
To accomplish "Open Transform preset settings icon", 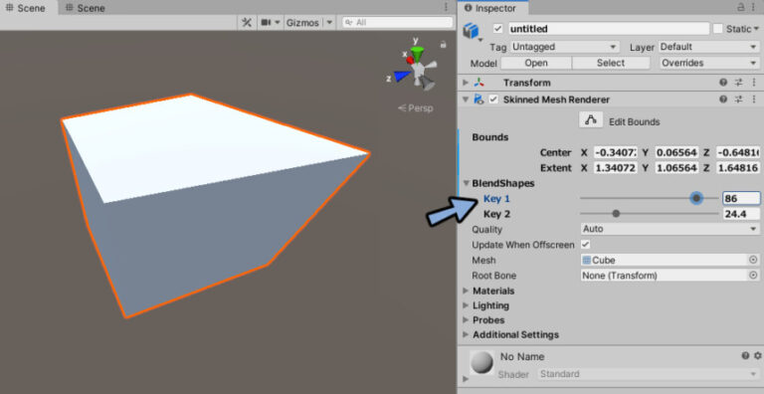I will tap(739, 83).
